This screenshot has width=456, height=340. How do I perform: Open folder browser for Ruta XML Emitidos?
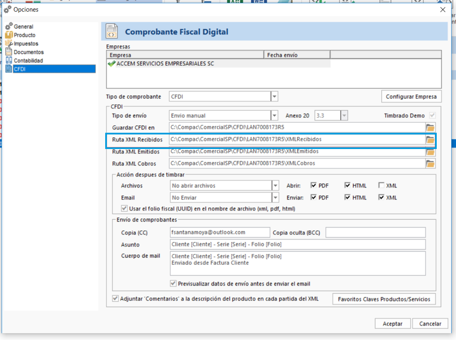430,152
